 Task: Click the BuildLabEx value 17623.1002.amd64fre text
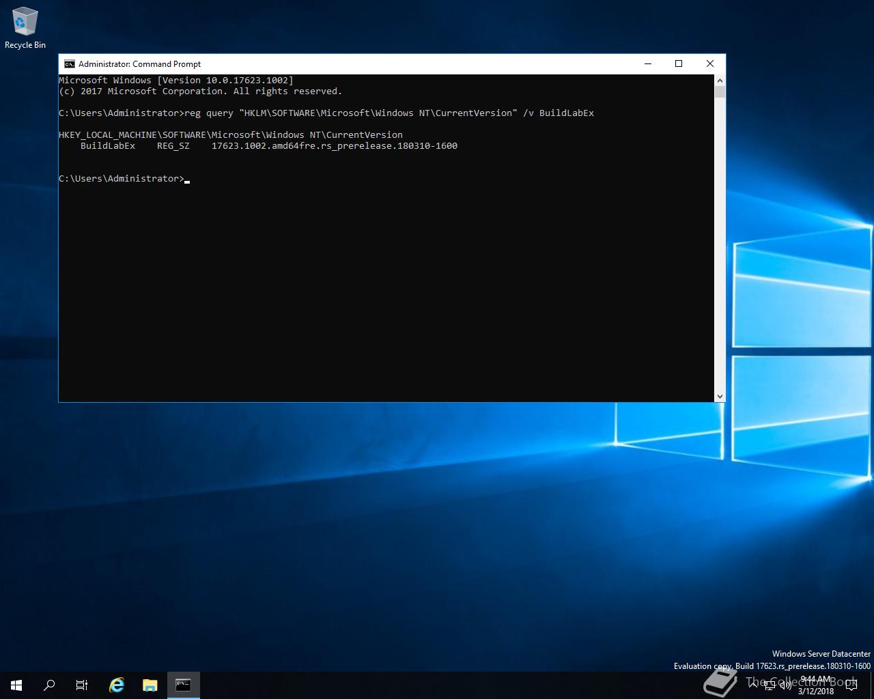point(335,146)
